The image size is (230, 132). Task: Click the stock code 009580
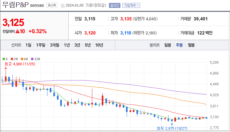(37, 6)
